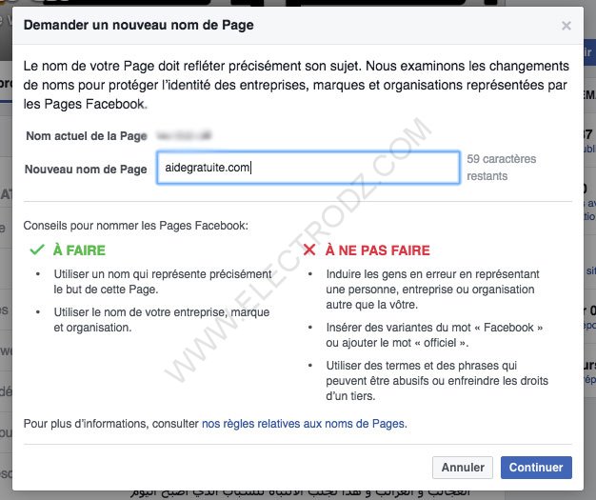The height and width of the screenshot is (500, 596).
Task: Cancel with the Annuler button
Action: (463, 468)
